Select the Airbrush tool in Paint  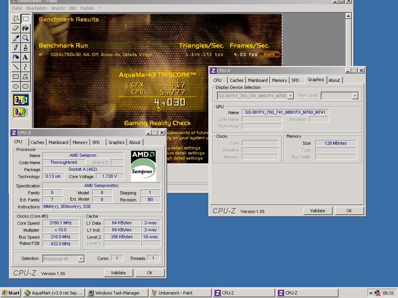click(16, 57)
